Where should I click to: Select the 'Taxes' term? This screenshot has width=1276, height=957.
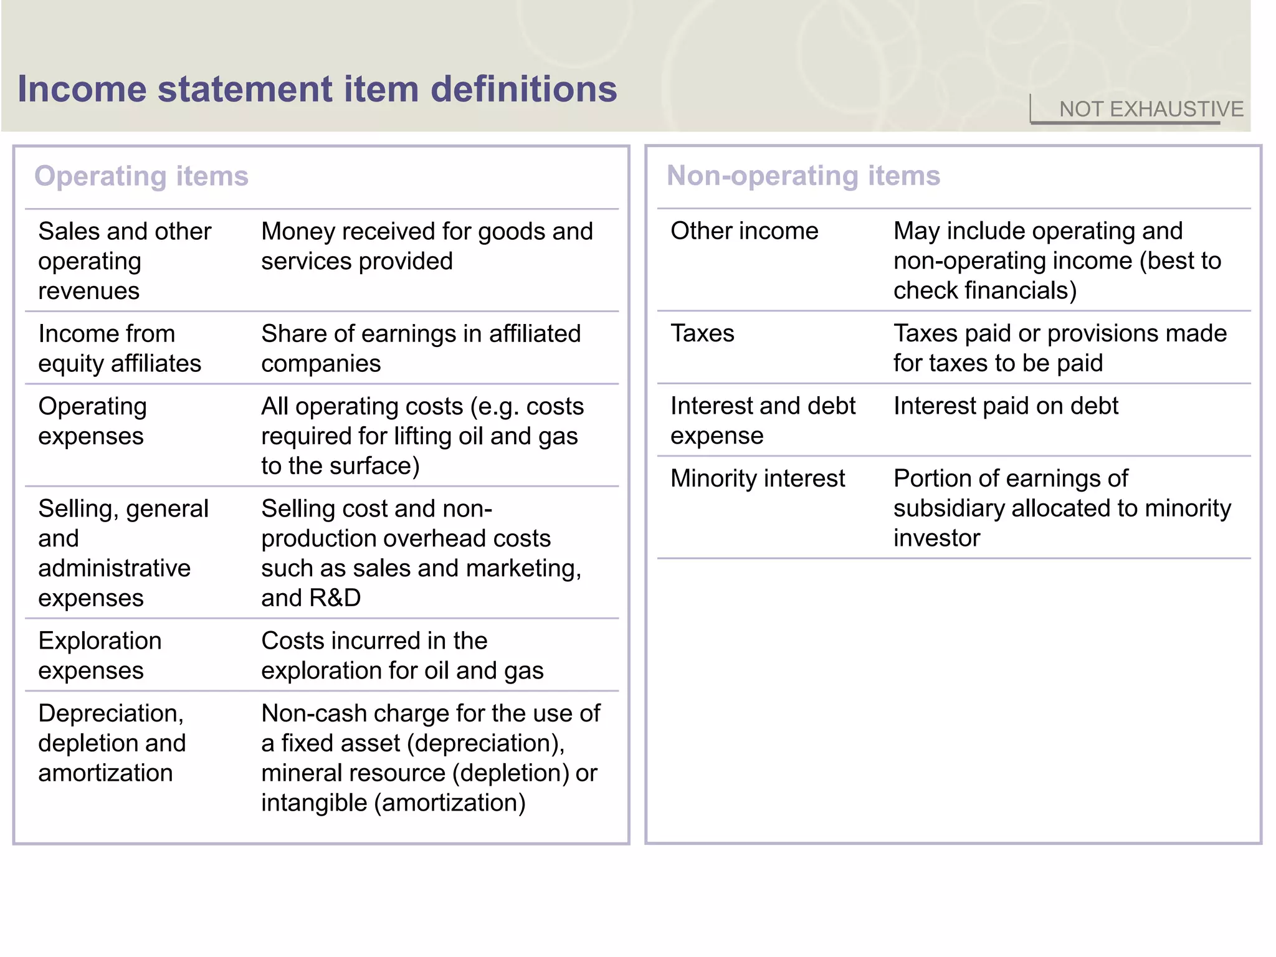click(x=702, y=333)
